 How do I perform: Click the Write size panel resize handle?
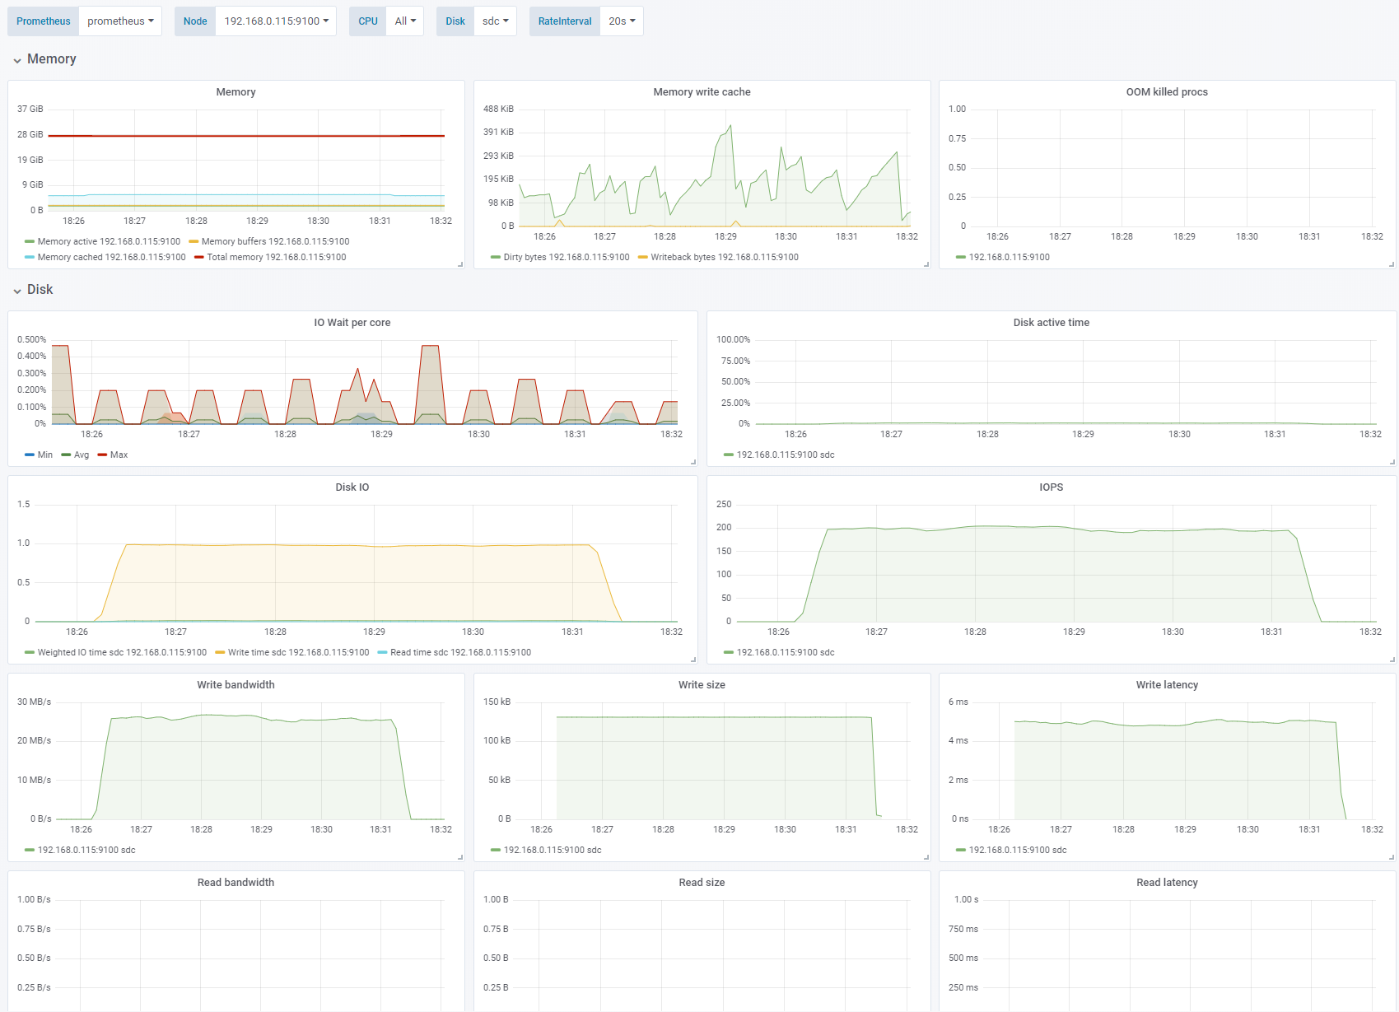click(x=926, y=857)
